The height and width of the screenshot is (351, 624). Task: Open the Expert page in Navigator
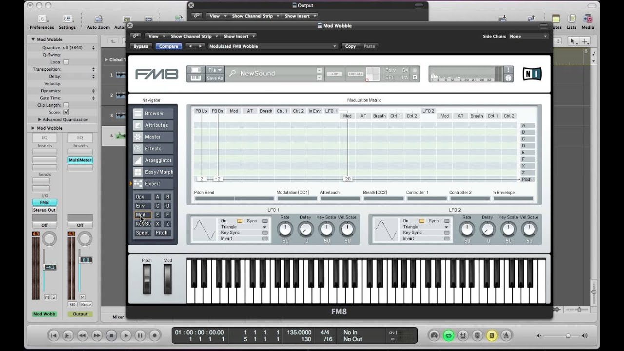(154, 184)
